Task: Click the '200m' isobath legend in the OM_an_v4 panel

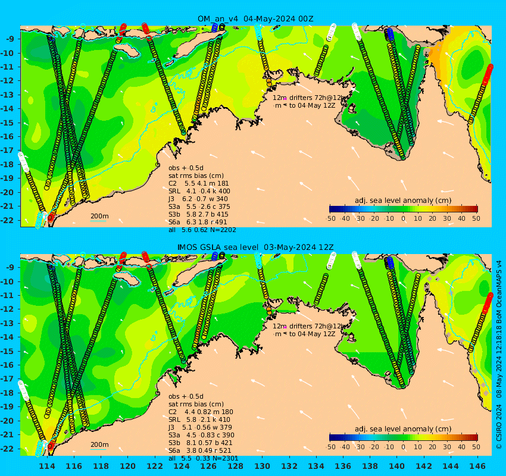Action: point(99,217)
